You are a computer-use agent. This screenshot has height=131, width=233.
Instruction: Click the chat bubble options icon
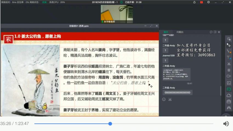pyautogui.click(x=211, y=32)
